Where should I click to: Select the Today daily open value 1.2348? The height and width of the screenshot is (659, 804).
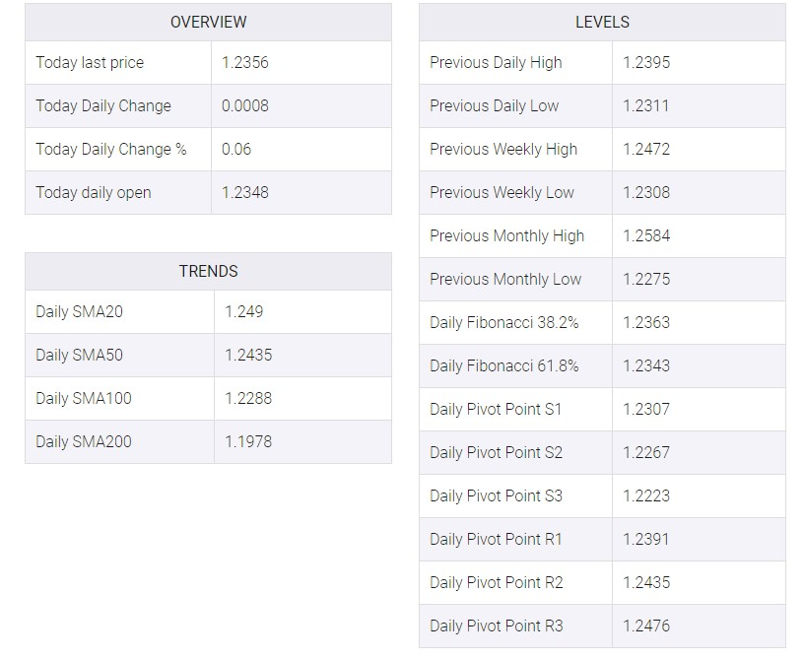tap(245, 193)
